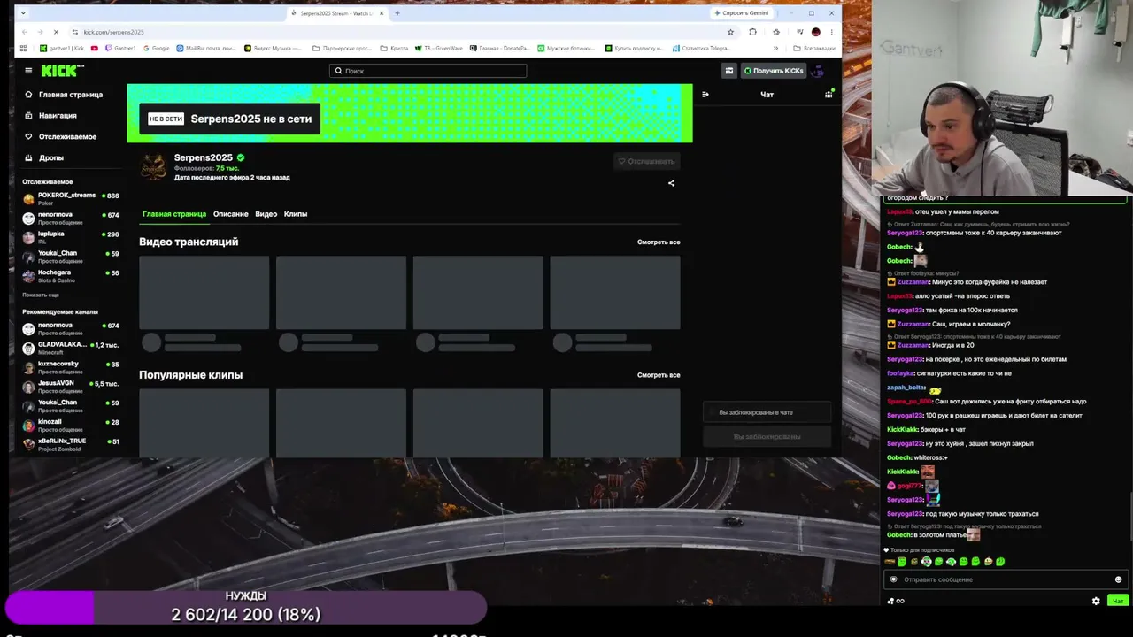Click Смотреть все for Видео трансляций
Image resolution: width=1133 pixels, height=637 pixels.
pos(659,242)
